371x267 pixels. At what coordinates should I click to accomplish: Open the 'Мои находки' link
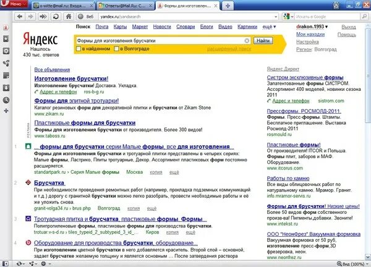(x=310, y=35)
